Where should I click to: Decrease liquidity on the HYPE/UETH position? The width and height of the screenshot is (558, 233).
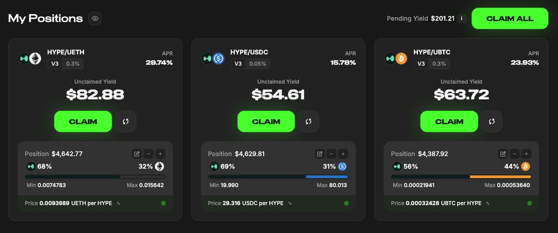pyautogui.click(x=148, y=154)
